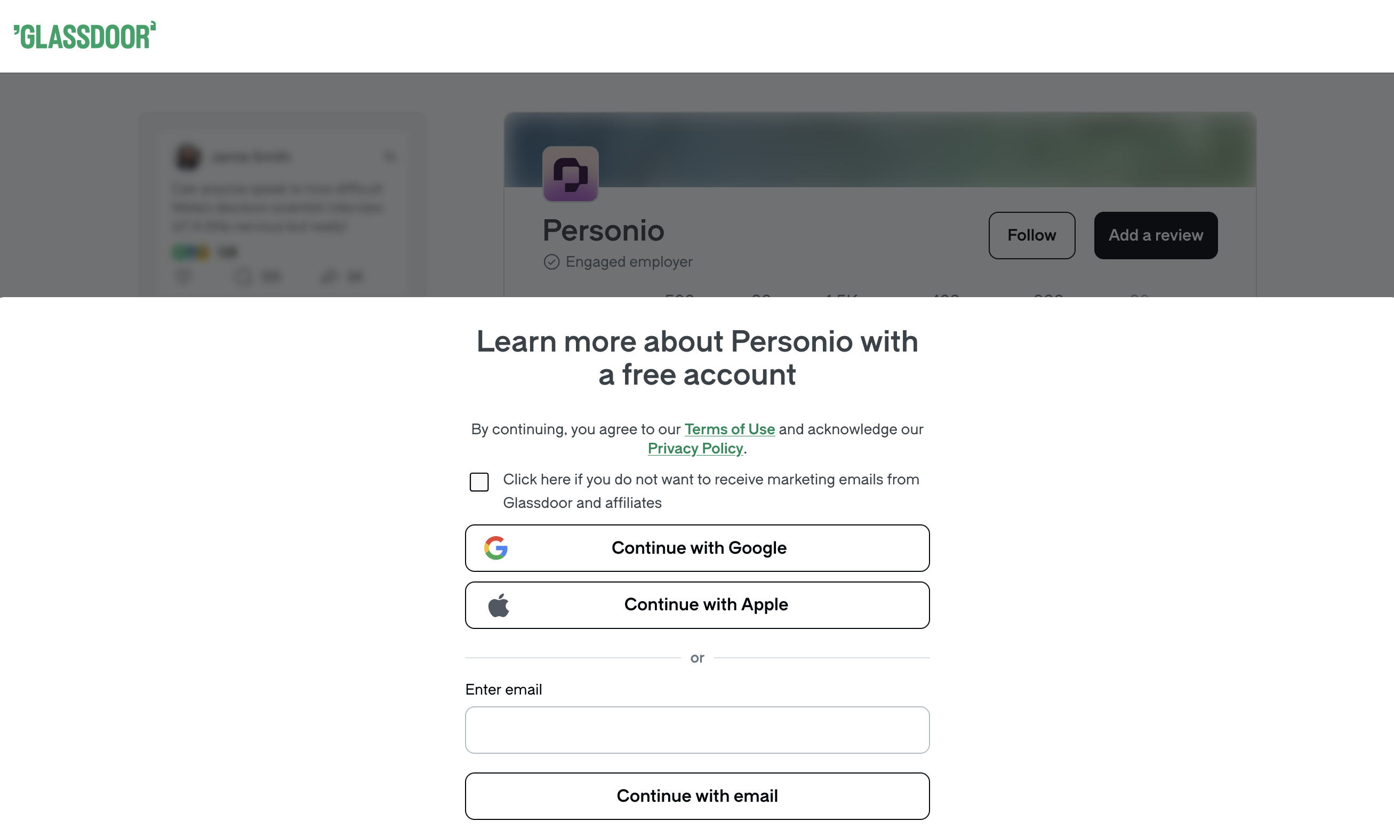
Task: Focus the Enter email input field
Action: coord(696,730)
